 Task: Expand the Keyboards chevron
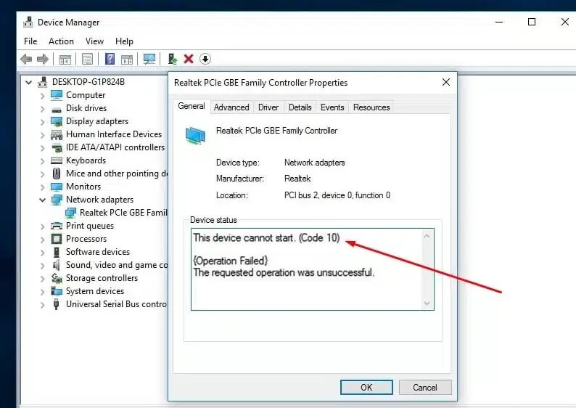42,161
